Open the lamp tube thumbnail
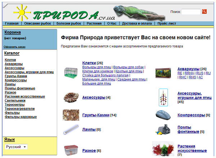The height and width of the screenshot is (158, 216). pyautogui.click(x=71, y=130)
